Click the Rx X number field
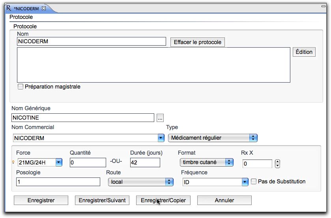This screenshot has height=218, width=331. [257, 164]
